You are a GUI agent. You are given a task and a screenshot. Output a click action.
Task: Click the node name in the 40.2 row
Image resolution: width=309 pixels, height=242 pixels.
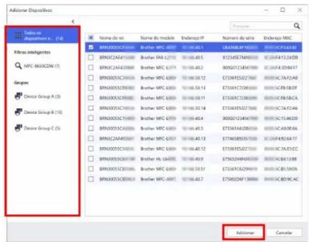click(117, 68)
